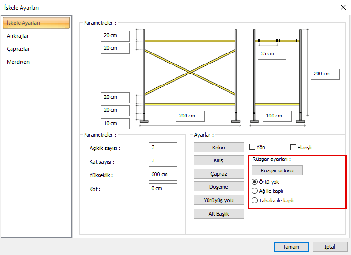The image size is (351, 255).
Task: Edit the 100 cm width field
Action: point(277,116)
